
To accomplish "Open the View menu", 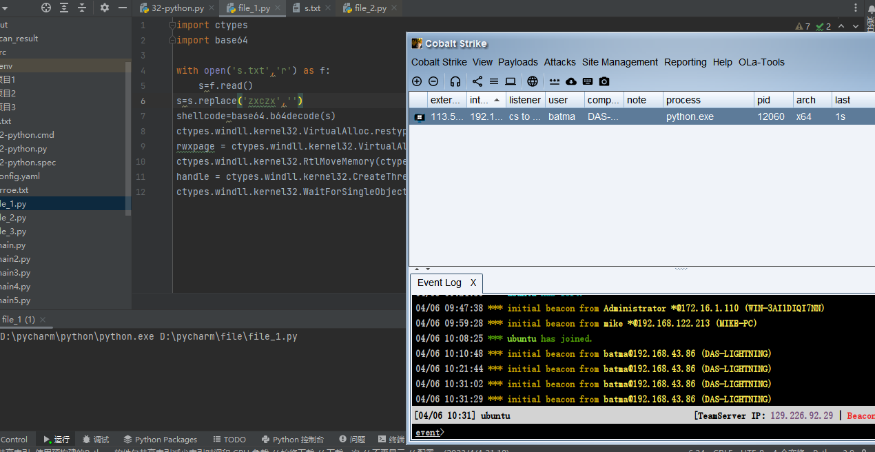I will 482,62.
